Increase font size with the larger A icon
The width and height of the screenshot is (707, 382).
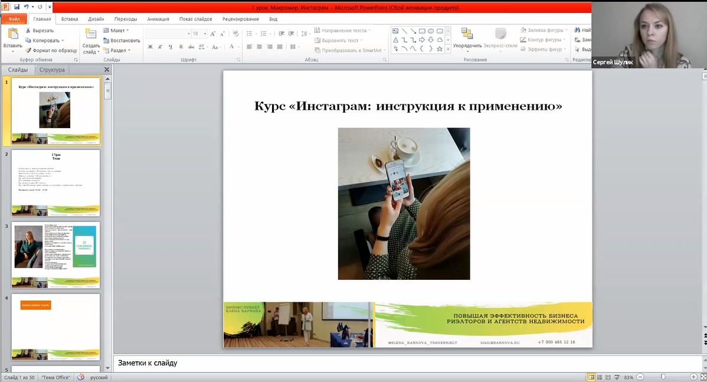coord(213,34)
